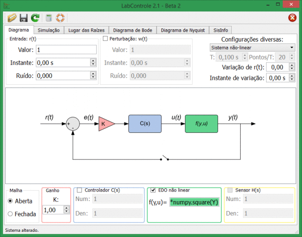The image size is (302, 237).
Task: Uncheck the EDO não linear checkbox
Action: pos(153,190)
